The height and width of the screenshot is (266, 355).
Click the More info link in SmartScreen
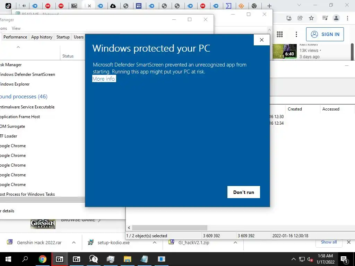tap(104, 79)
